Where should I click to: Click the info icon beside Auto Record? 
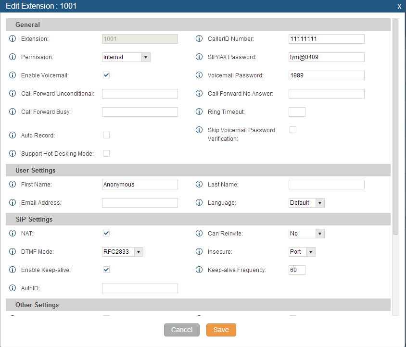(13, 135)
